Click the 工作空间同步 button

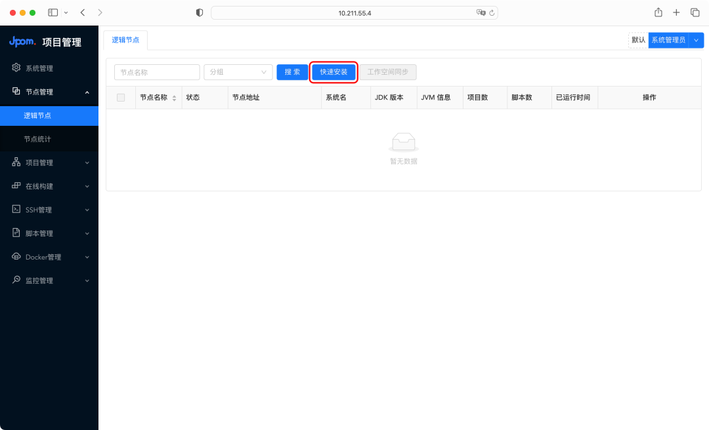click(x=388, y=72)
